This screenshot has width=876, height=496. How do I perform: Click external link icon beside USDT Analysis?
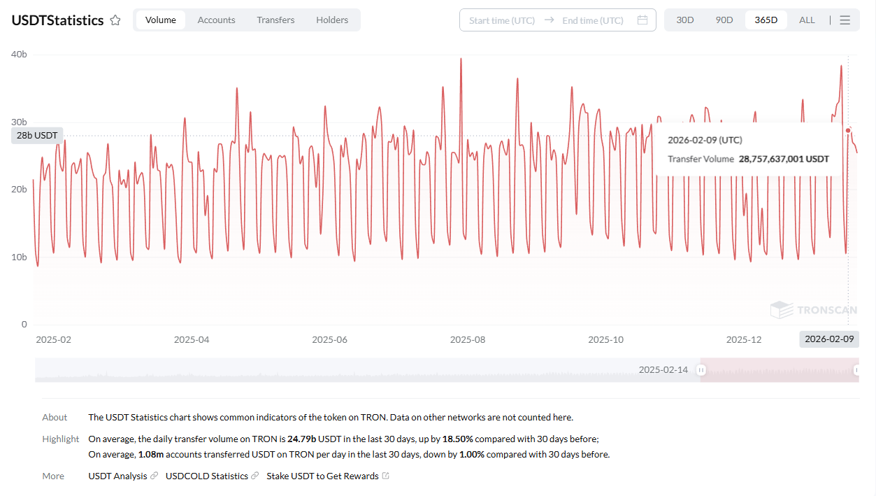coord(155,476)
